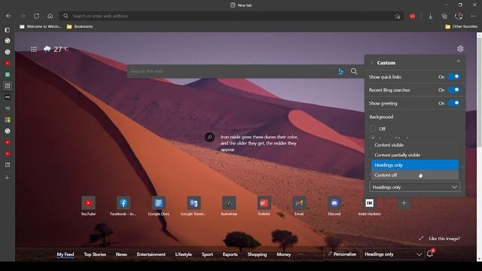The image size is (482, 271).
Task: Choose Content partially visible option
Action: [415, 155]
